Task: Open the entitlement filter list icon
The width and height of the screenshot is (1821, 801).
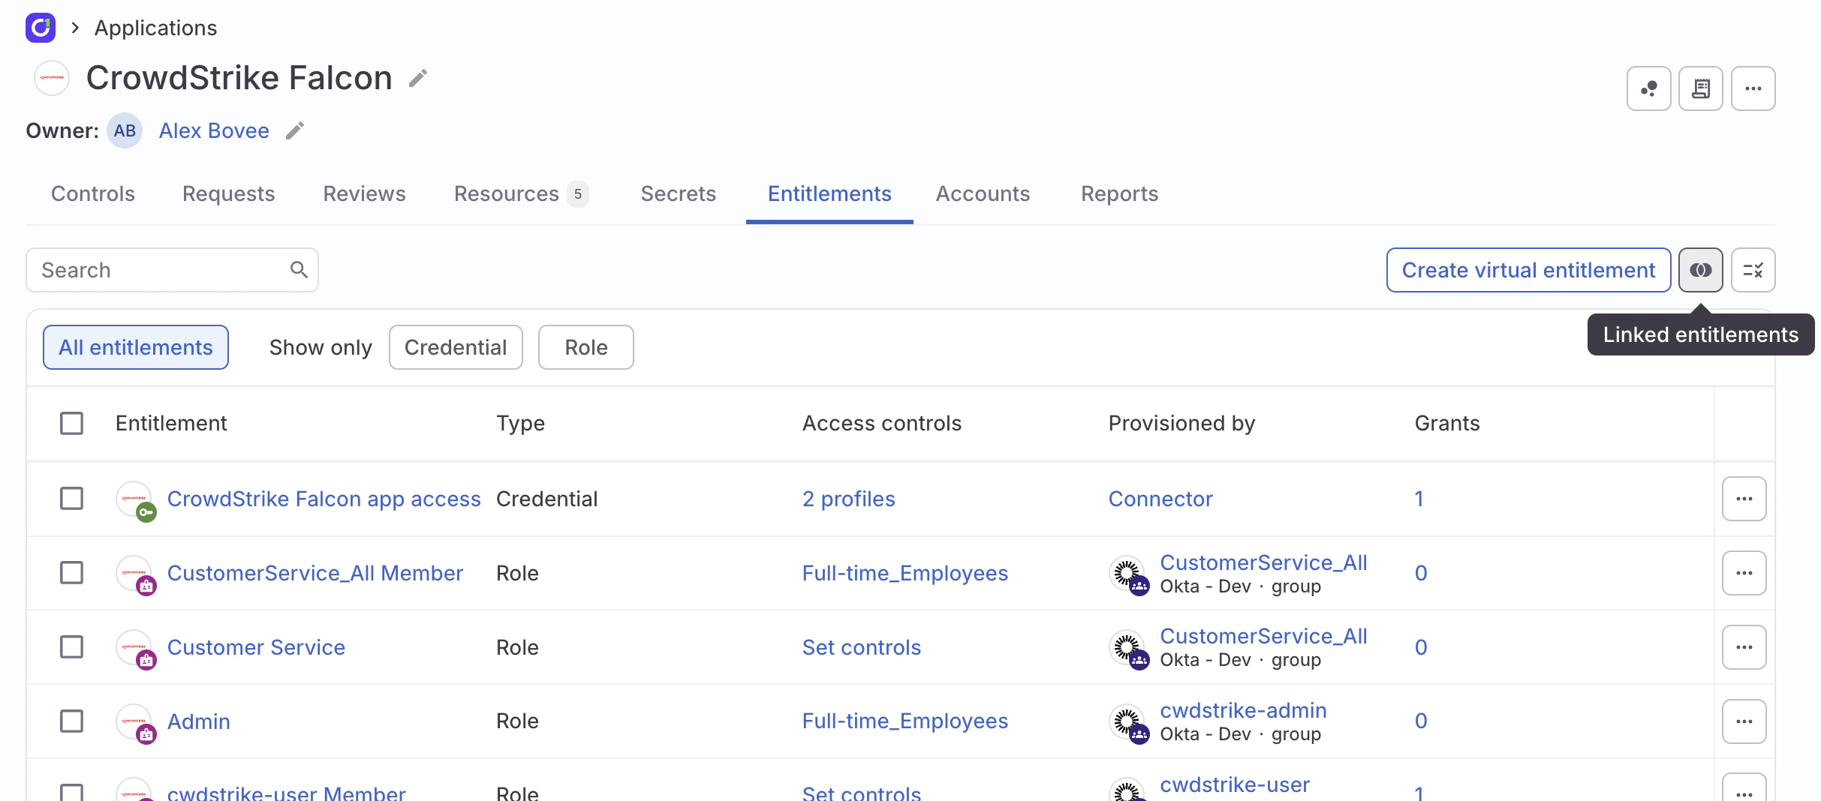Action: point(1753,270)
